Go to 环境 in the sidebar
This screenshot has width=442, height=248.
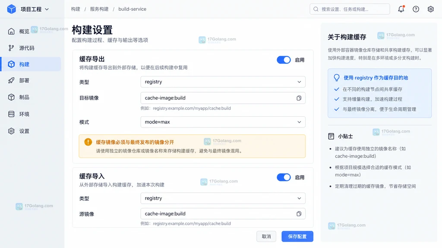pyautogui.click(x=31, y=114)
